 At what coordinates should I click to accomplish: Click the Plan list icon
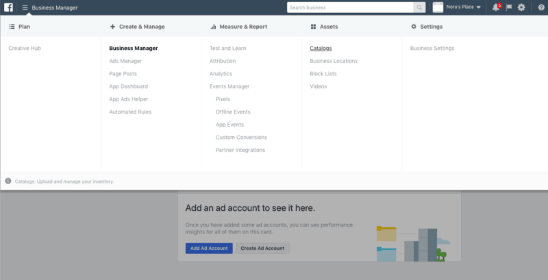(x=12, y=27)
